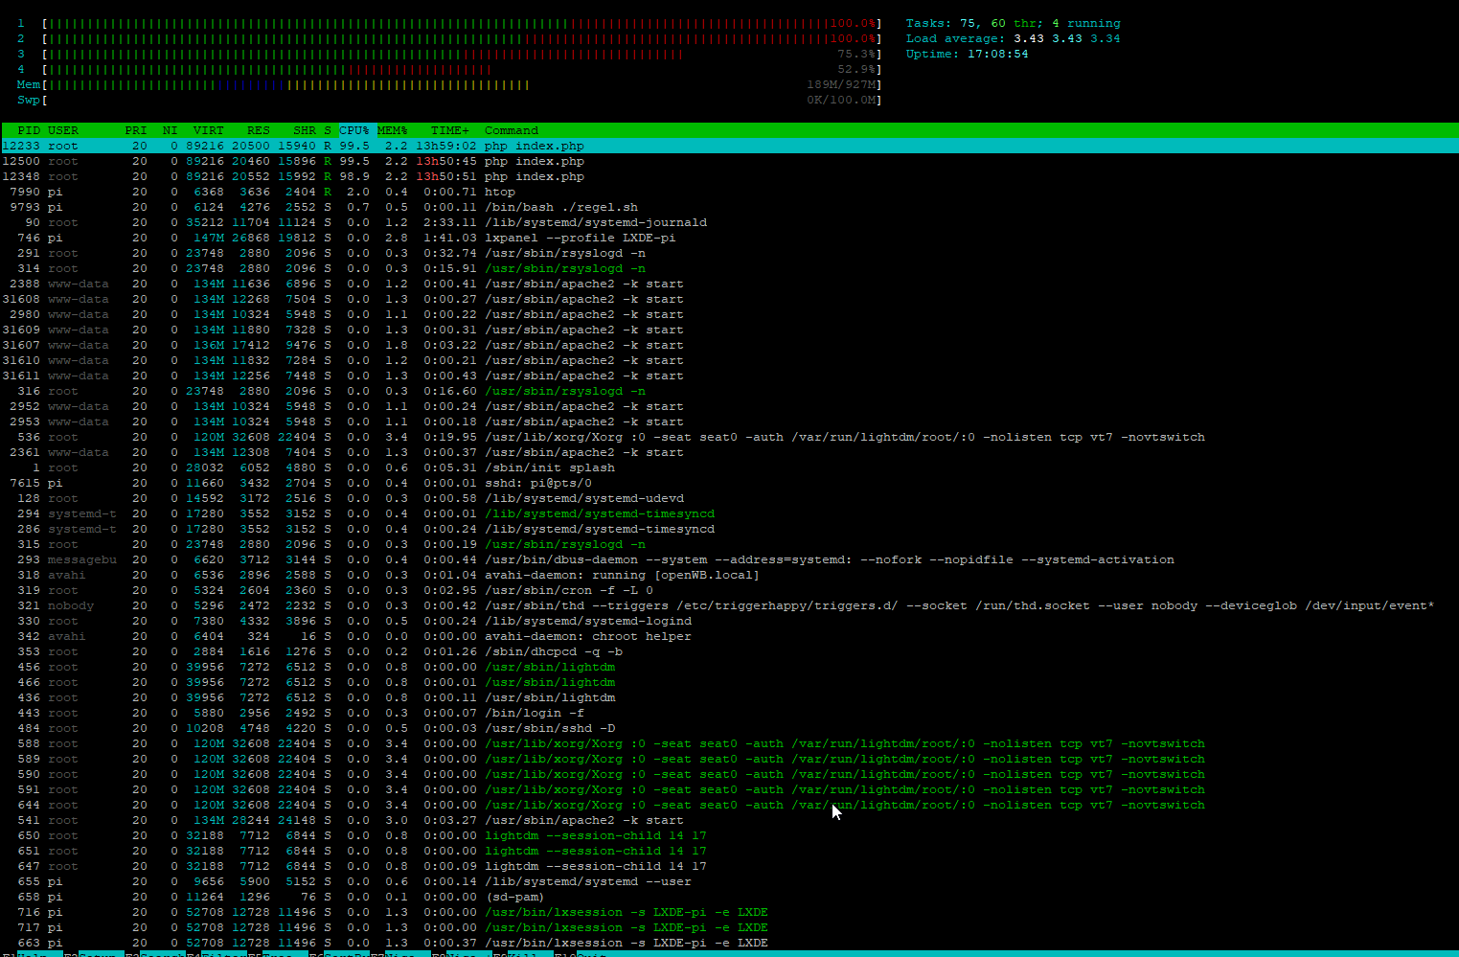
Task: Select lightdm --session-child process PID 647
Action: click(x=729, y=866)
